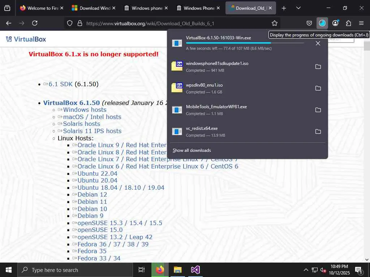Click Show all downloads

[x=192, y=150]
